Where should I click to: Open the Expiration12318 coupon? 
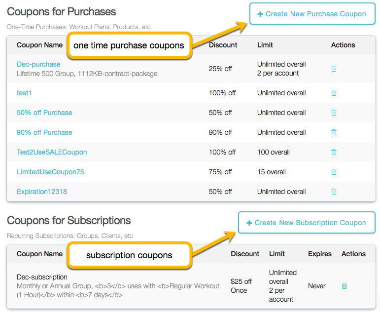42,192
